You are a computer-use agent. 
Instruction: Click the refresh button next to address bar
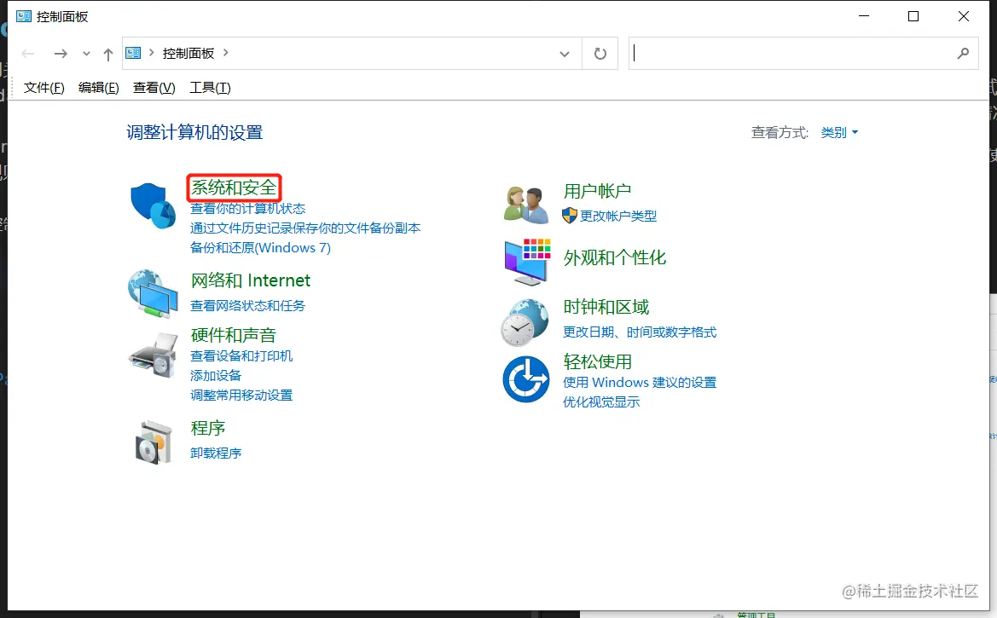(x=600, y=53)
